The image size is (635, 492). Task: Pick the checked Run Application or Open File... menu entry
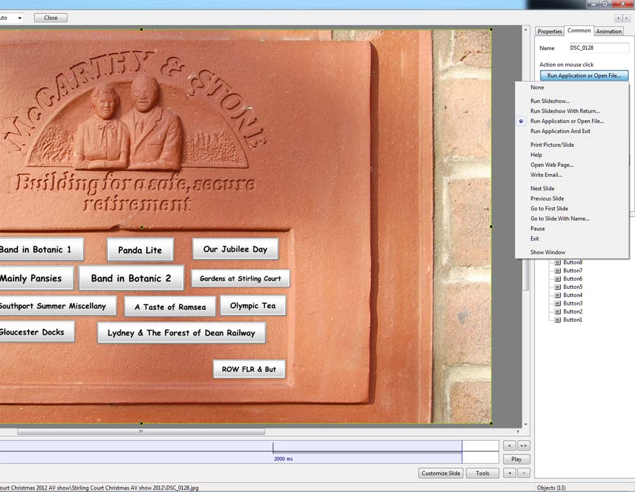click(x=567, y=121)
